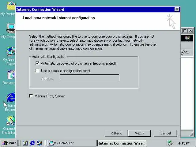Click the Go button in background window
The height and width of the screenshot is (147, 196).
click(x=186, y=53)
